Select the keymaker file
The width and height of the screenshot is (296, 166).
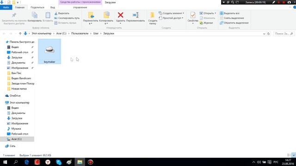pyautogui.click(x=49, y=51)
